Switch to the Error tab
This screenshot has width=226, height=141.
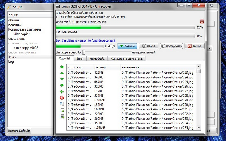80,59
